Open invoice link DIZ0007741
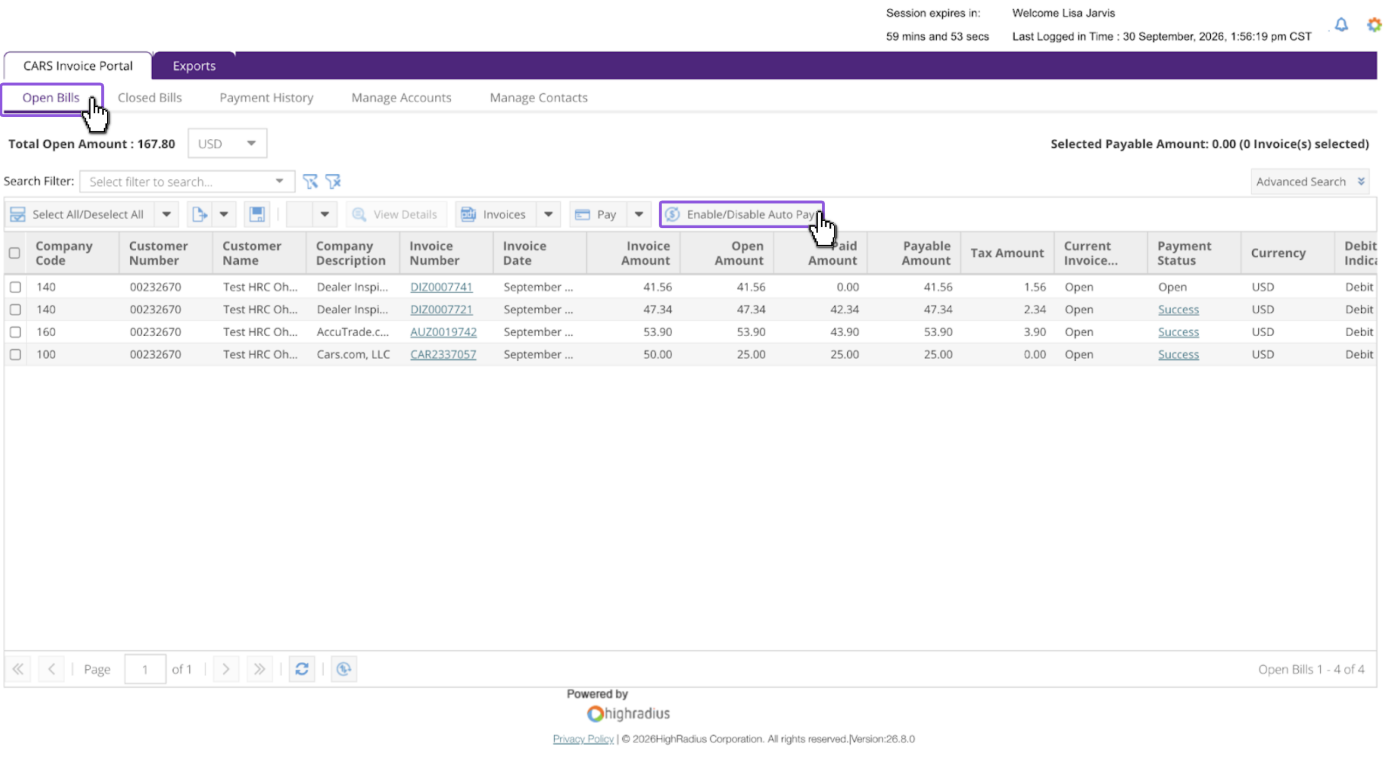The width and height of the screenshot is (1395, 783). pos(441,287)
